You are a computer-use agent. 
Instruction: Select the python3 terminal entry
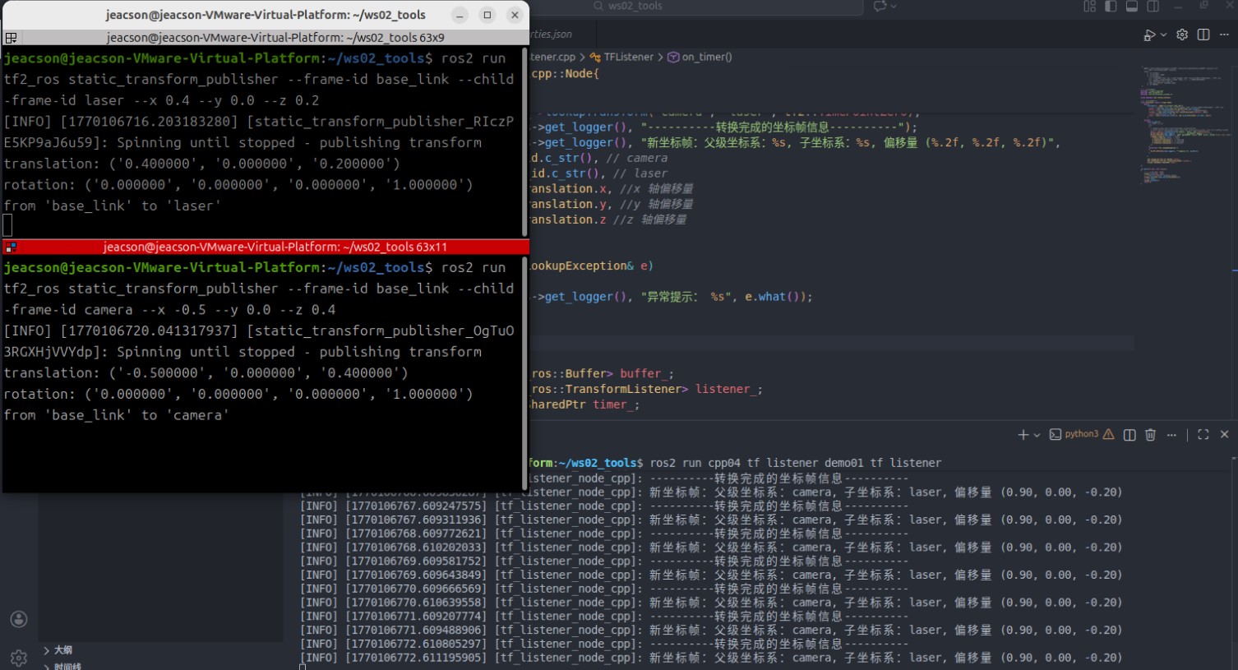click(1079, 434)
